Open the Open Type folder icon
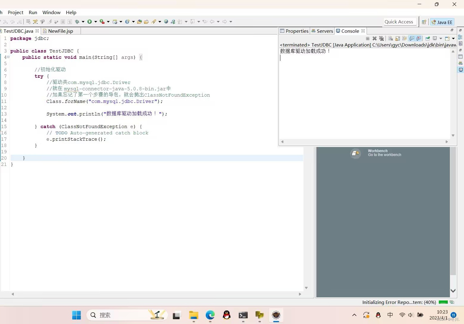Screen dimensions: 464x324 pos(139,22)
